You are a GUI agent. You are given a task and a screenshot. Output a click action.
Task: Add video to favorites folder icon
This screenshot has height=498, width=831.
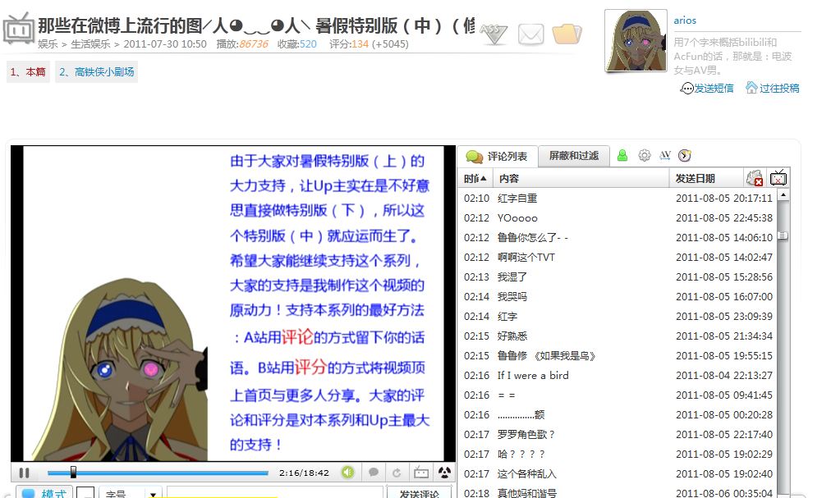coord(567,34)
